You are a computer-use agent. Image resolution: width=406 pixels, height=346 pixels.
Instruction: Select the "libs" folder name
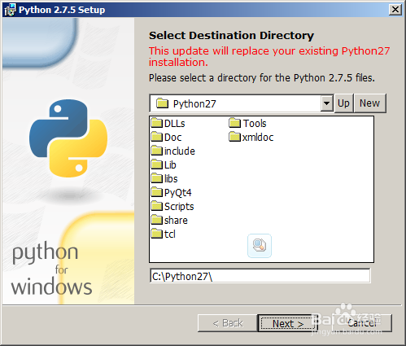click(171, 179)
